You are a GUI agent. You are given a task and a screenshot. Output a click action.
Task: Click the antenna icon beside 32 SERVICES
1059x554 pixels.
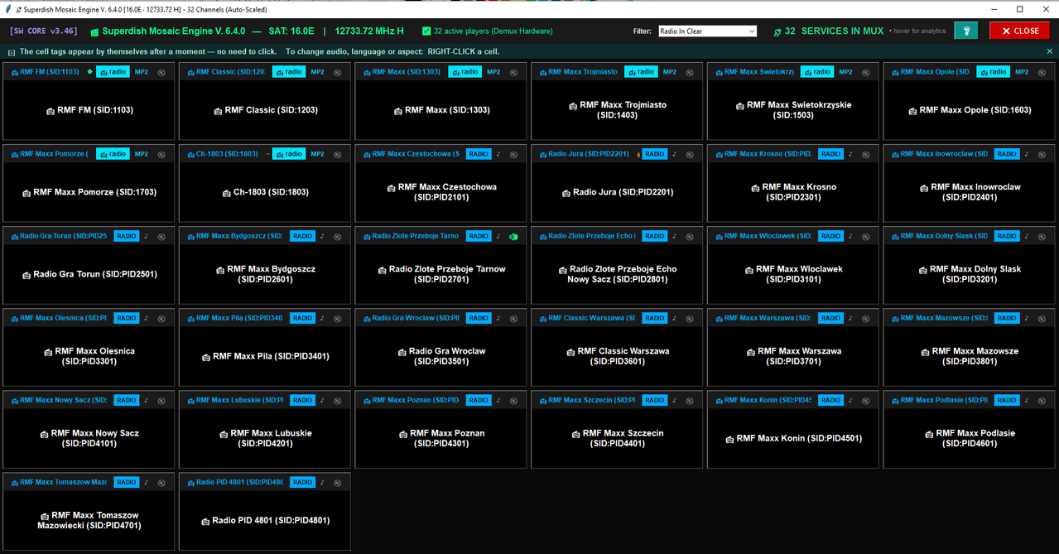(777, 32)
